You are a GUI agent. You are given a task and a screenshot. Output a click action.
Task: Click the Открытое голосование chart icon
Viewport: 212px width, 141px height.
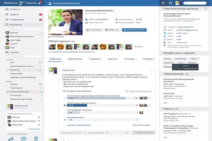point(126,91)
